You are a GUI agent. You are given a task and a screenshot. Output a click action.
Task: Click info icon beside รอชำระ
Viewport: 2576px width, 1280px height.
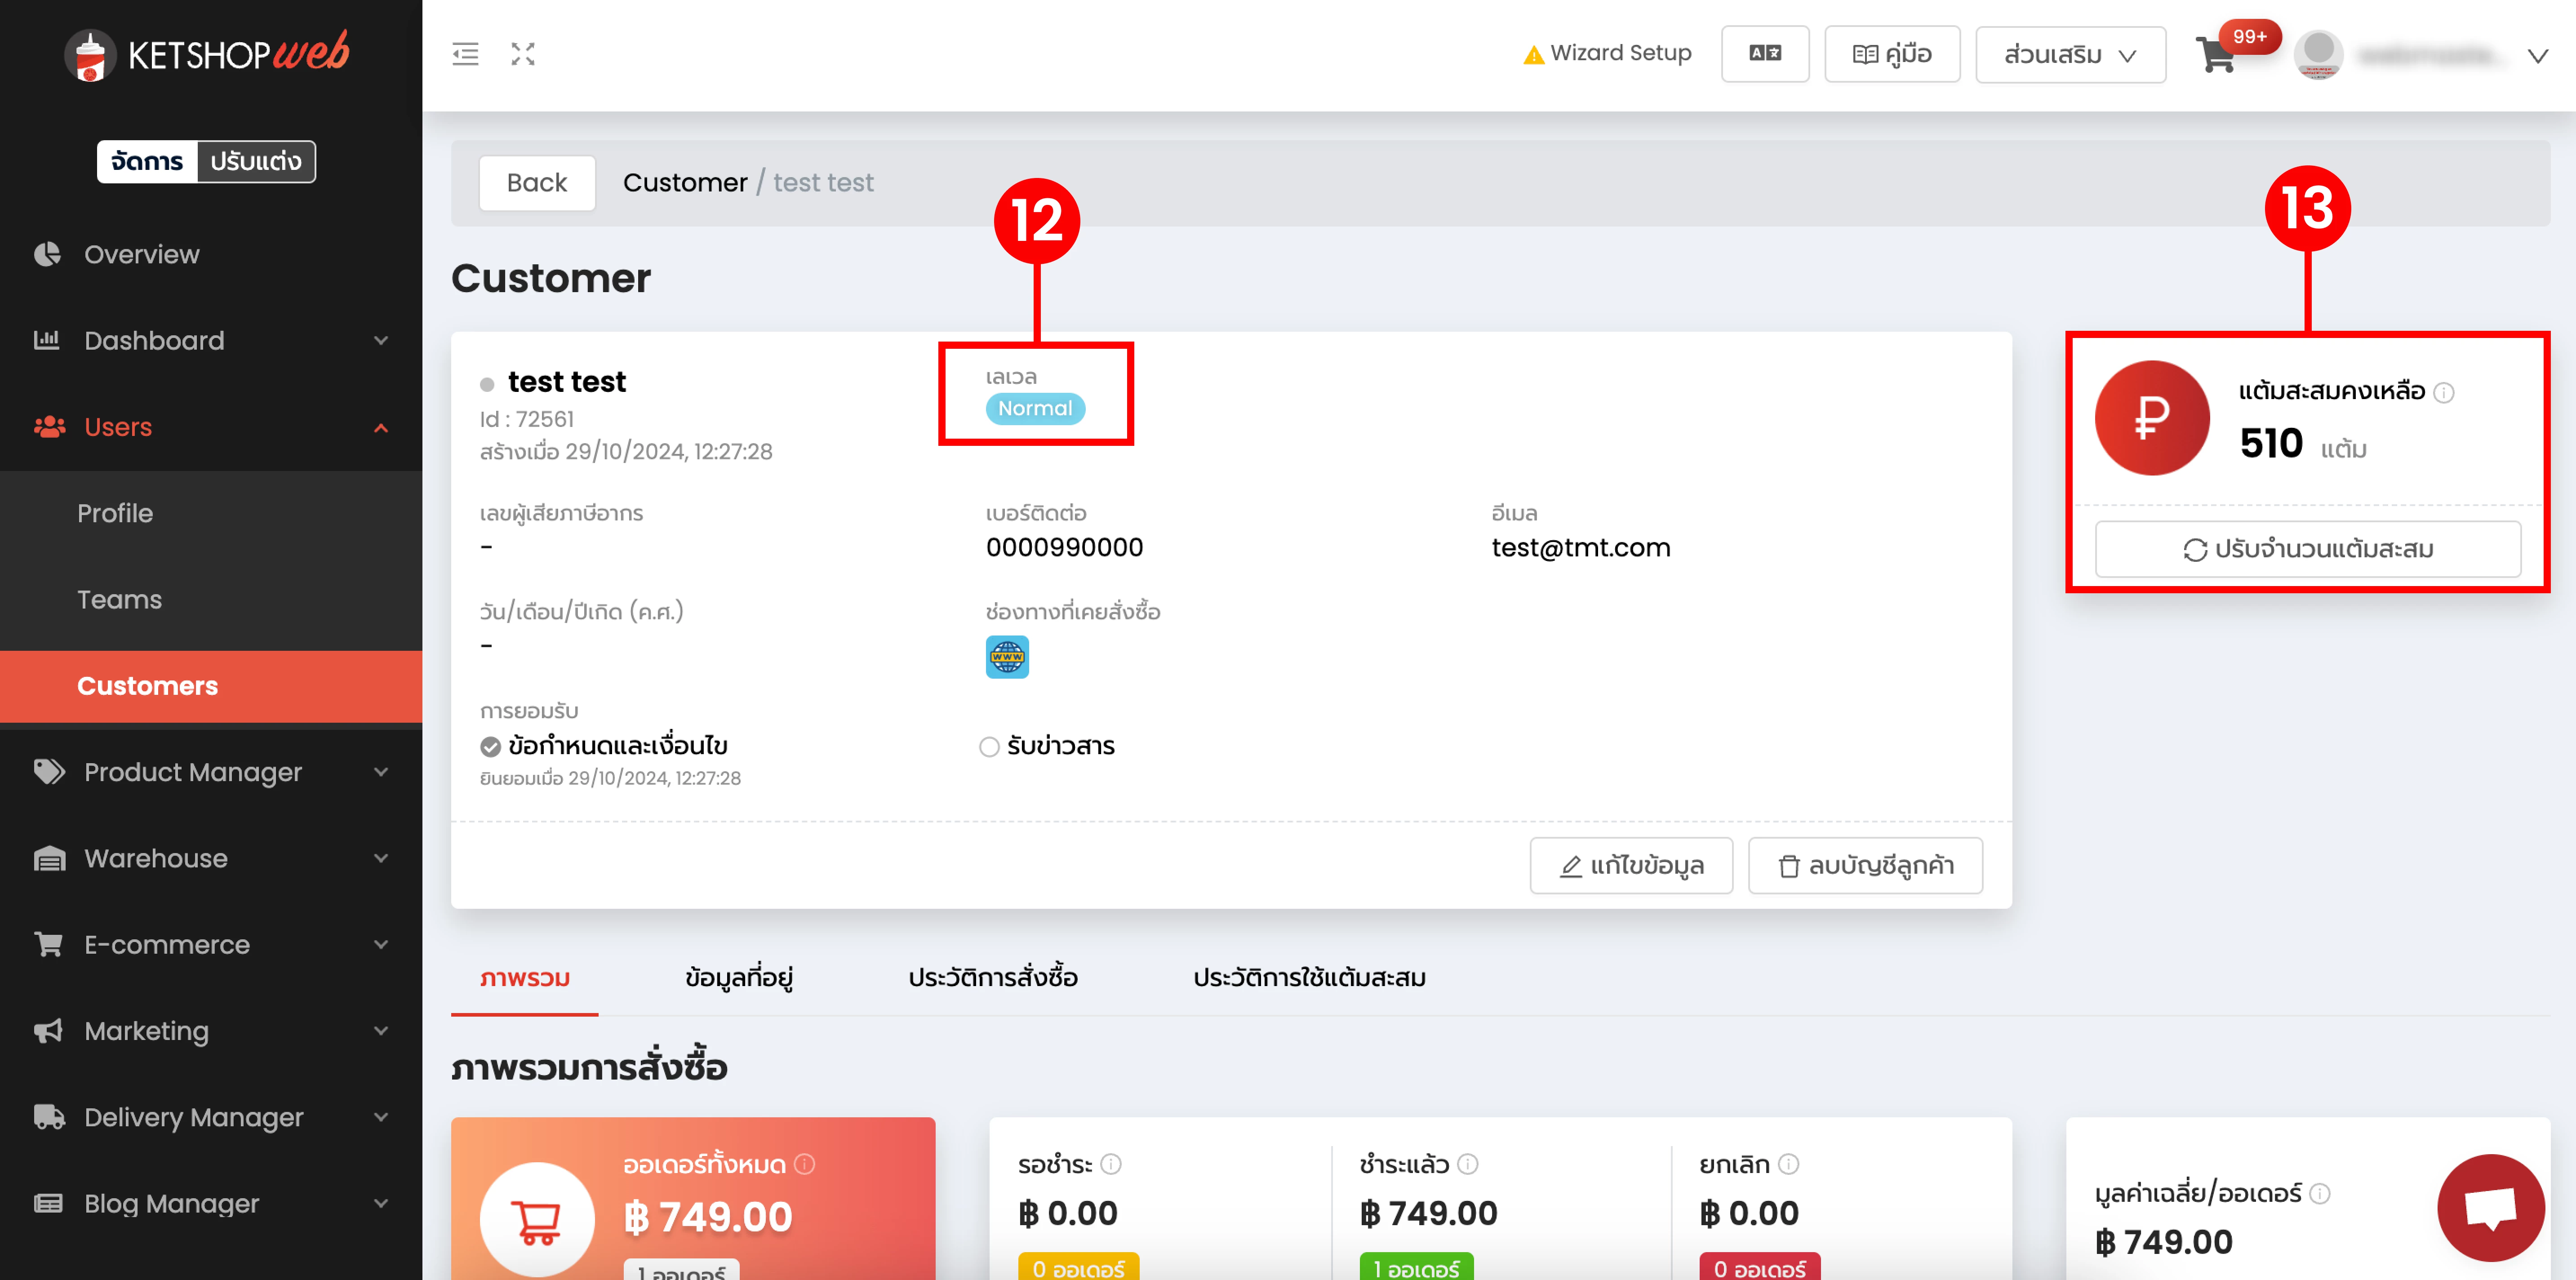tap(1111, 1164)
